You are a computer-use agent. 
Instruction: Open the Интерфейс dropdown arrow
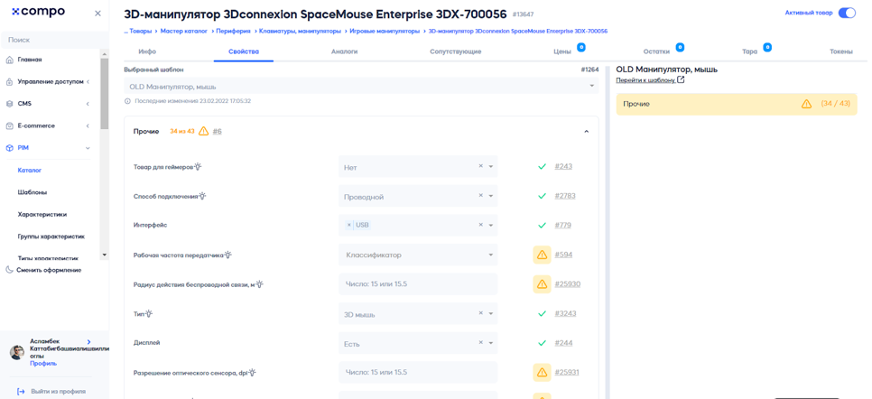coord(491,226)
